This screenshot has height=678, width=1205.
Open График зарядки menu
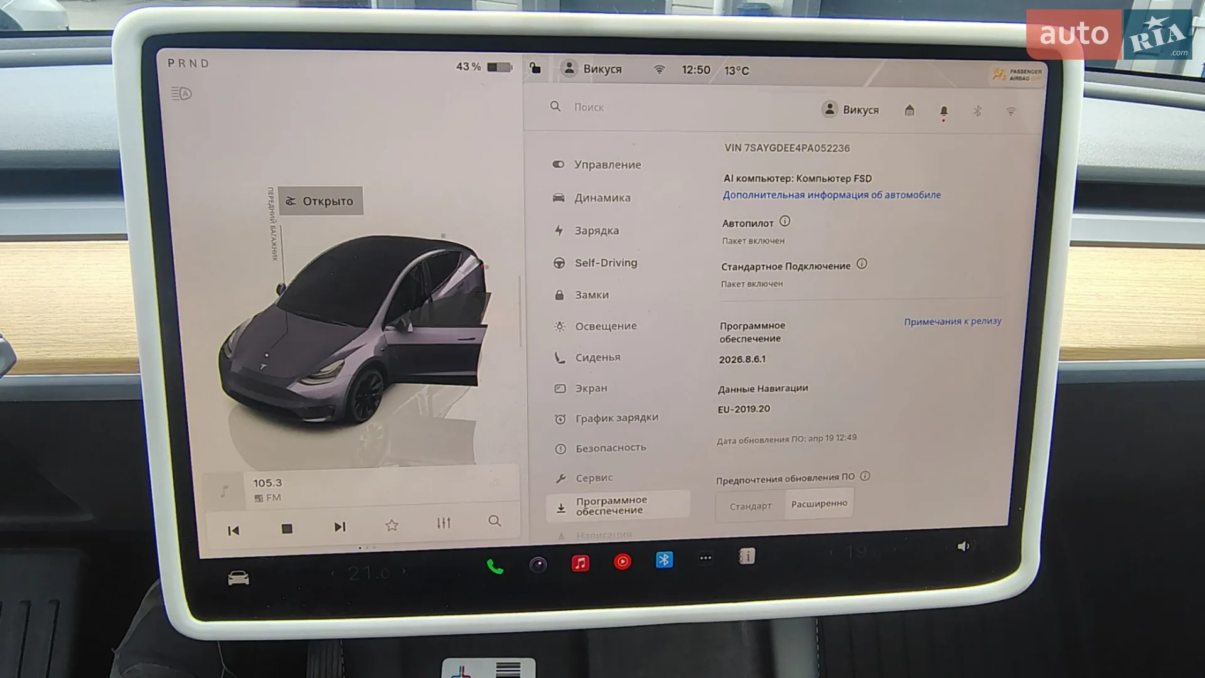(x=606, y=419)
